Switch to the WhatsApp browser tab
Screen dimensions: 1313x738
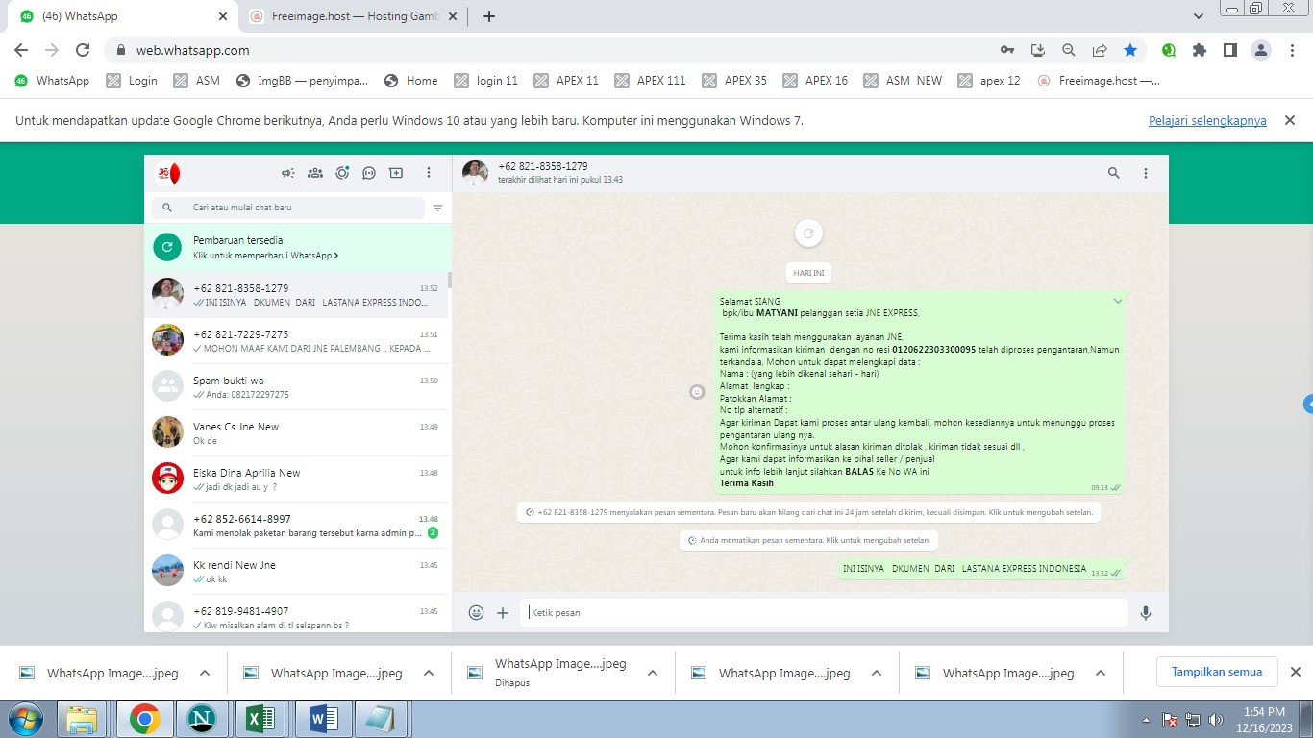(123, 16)
